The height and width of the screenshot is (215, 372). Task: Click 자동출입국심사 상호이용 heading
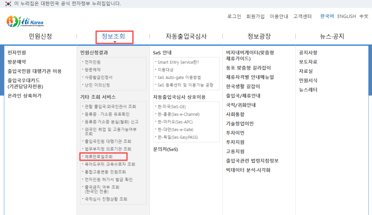(179, 97)
